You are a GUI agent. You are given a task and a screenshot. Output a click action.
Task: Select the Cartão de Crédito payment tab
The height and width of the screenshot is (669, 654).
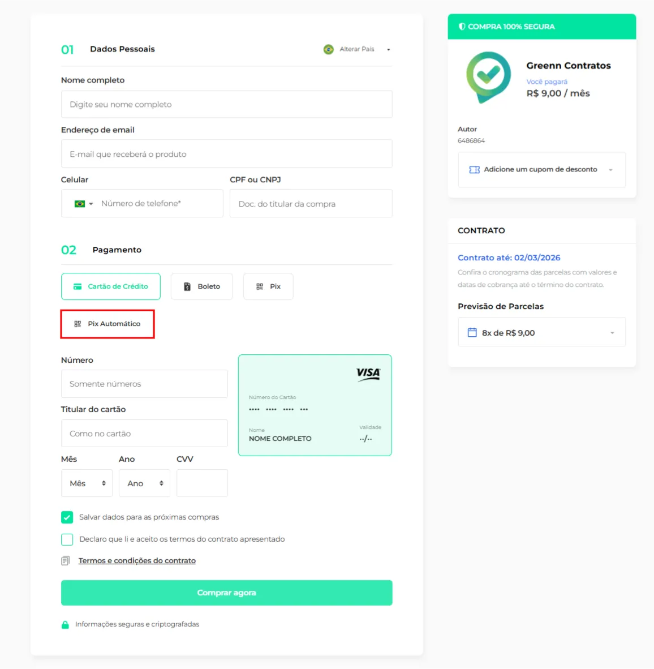click(111, 286)
